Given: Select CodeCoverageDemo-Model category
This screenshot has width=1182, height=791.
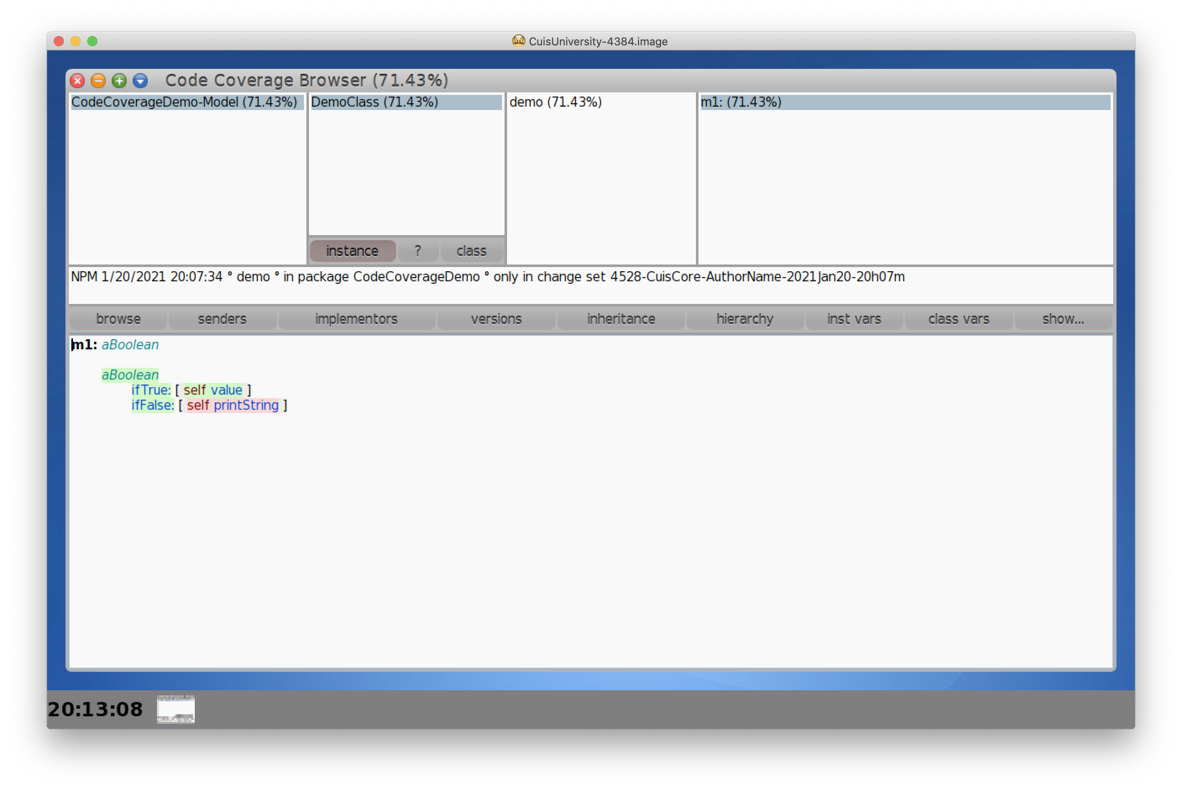Looking at the screenshot, I should point(184,102).
